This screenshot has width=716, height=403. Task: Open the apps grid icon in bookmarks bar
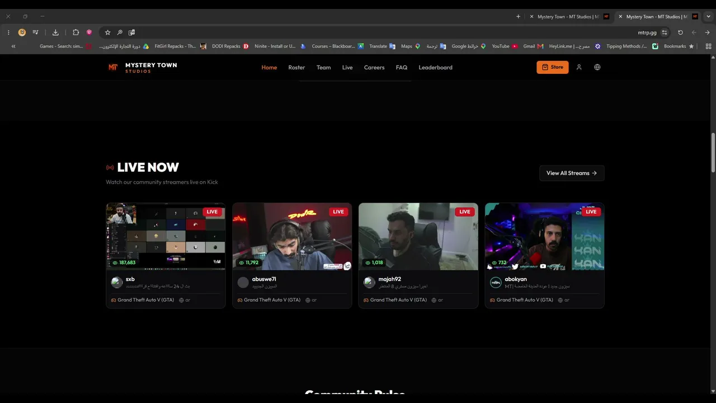click(x=708, y=46)
